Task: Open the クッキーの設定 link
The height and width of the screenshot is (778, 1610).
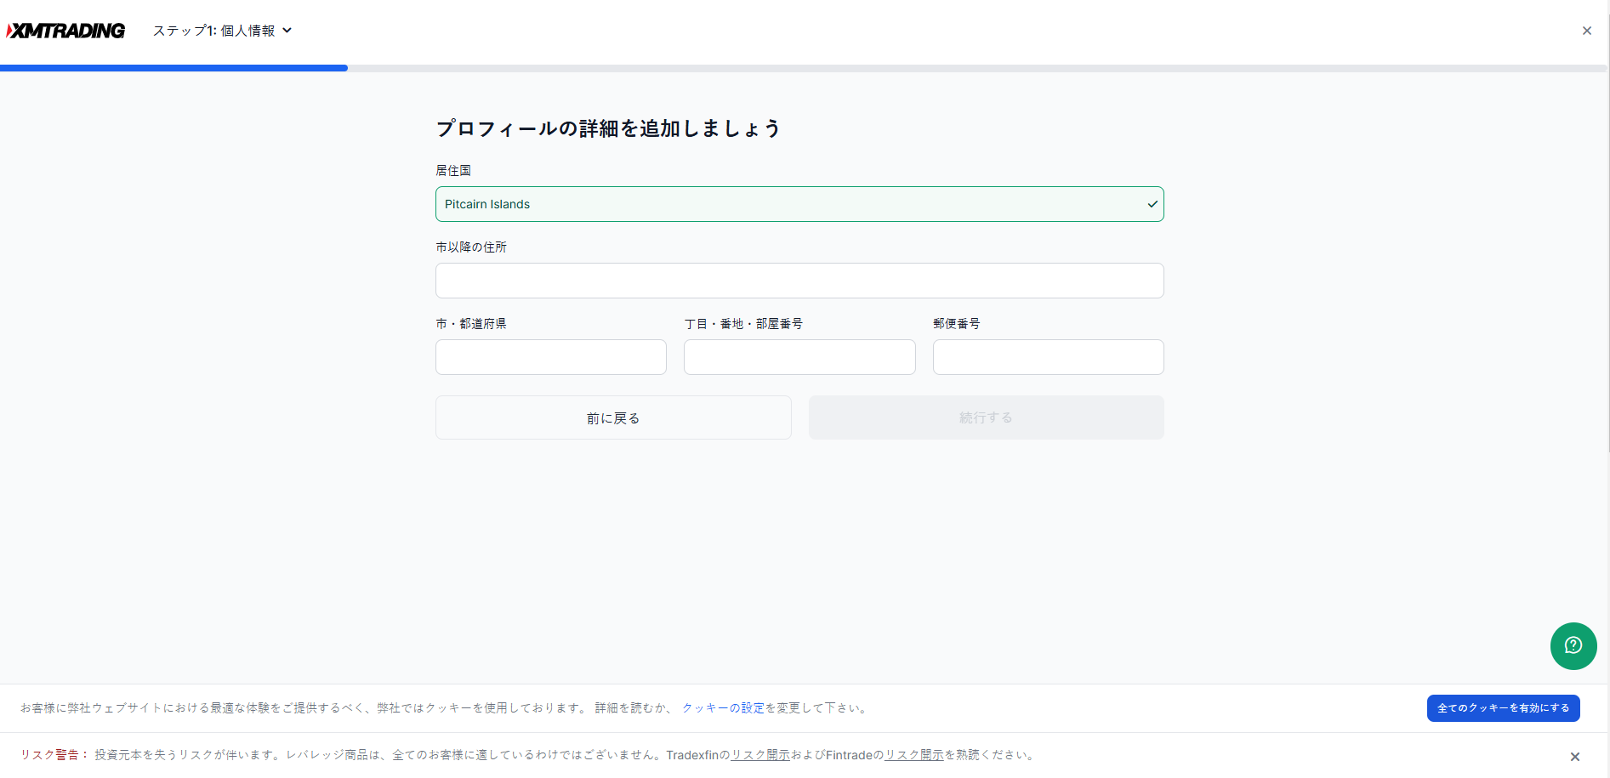Action: tap(723, 707)
